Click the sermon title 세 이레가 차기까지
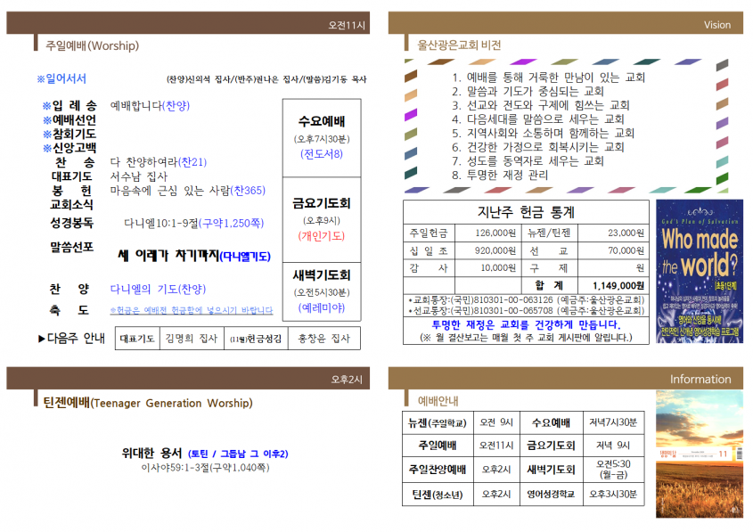 click(168, 256)
